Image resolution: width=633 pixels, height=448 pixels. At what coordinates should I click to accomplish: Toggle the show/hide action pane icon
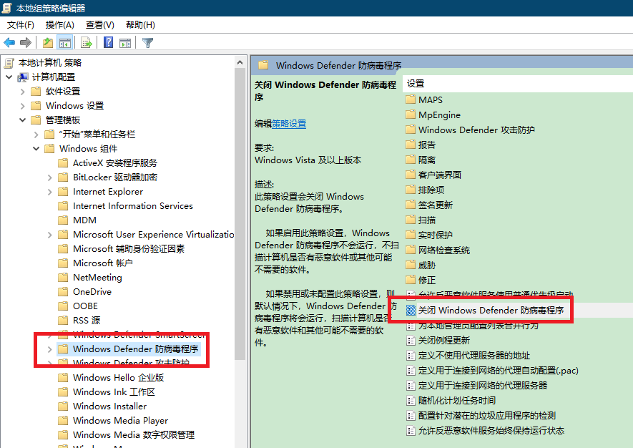pos(125,42)
